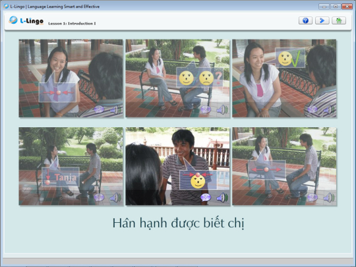This screenshot has width=356, height=267.
Task: Select the photo with smiley and green checkmark
Action: tap(284, 78)
